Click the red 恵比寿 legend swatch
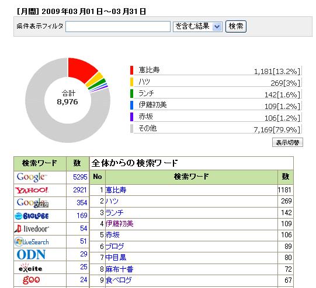316x288 pixels. pyautogui.click(x=131, y=70)
